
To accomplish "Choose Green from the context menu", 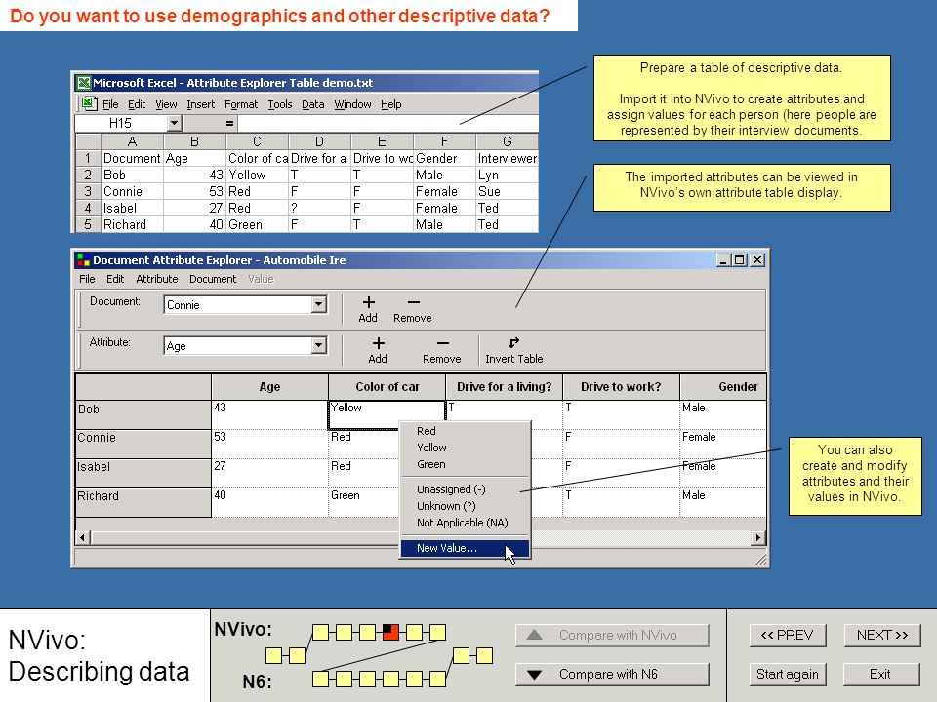I will click(465, 464).
